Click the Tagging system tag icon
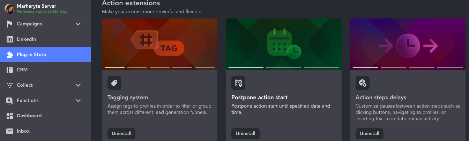The height and width of the screenshot is (141, 469). (x=114, y=83)
